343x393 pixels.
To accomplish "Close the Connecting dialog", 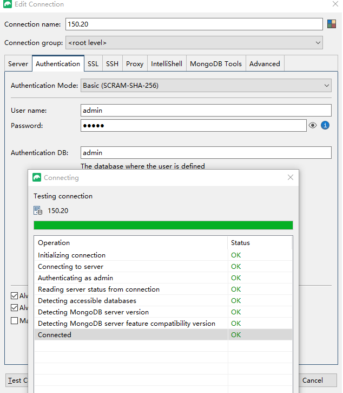I will (291, 177).
